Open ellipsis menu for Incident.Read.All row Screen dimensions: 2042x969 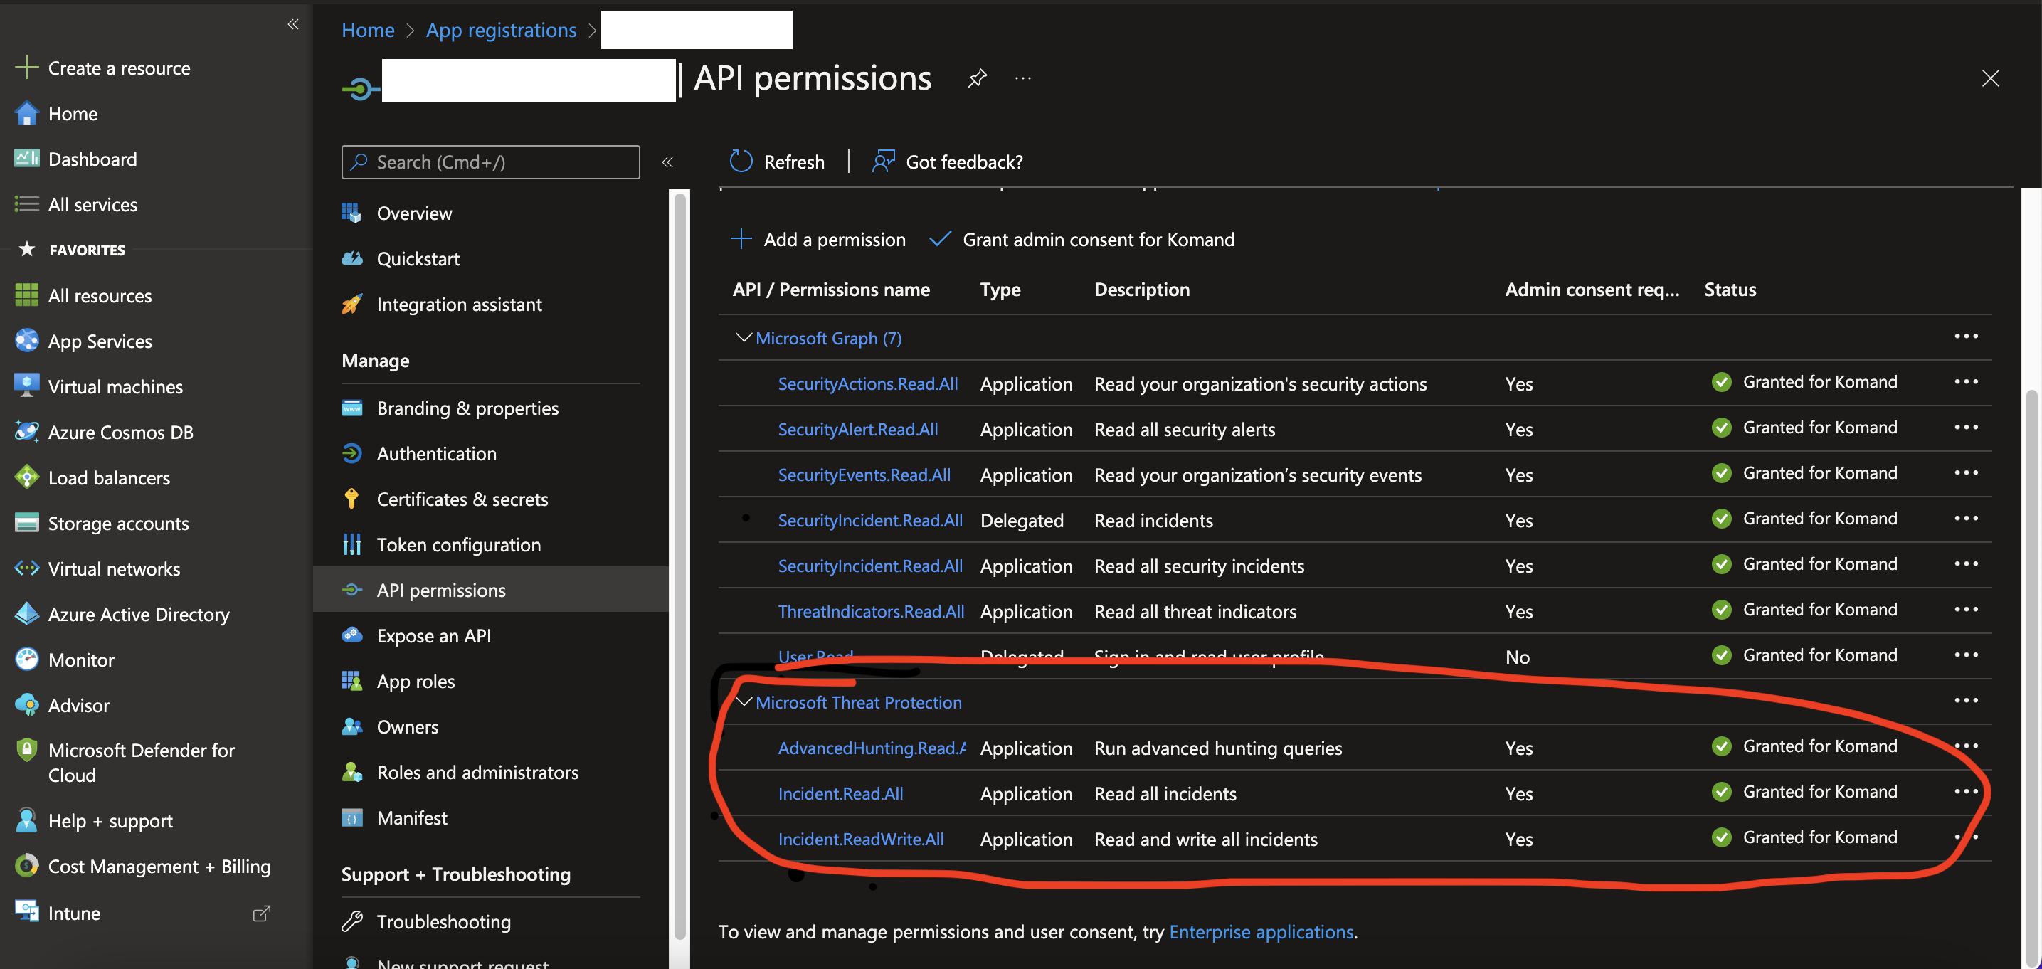click(1965, 791)
